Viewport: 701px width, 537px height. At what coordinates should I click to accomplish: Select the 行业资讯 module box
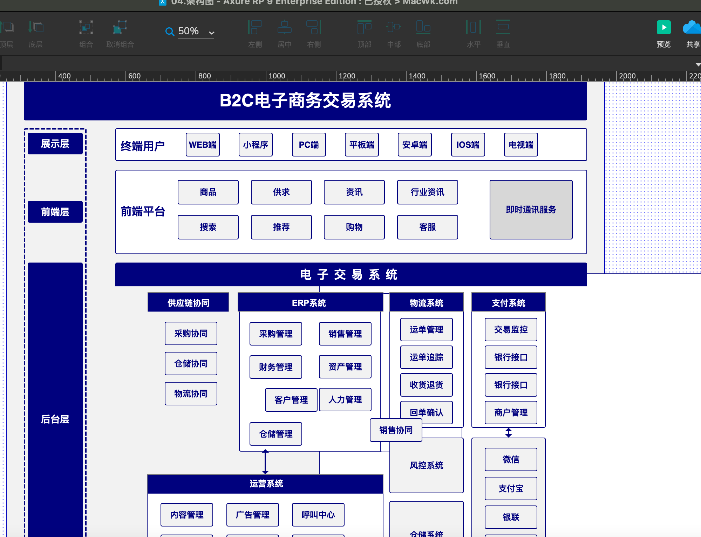(428, 192)
